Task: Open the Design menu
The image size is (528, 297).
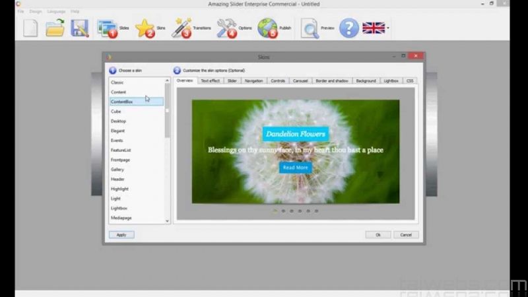Action: [36, 11]
